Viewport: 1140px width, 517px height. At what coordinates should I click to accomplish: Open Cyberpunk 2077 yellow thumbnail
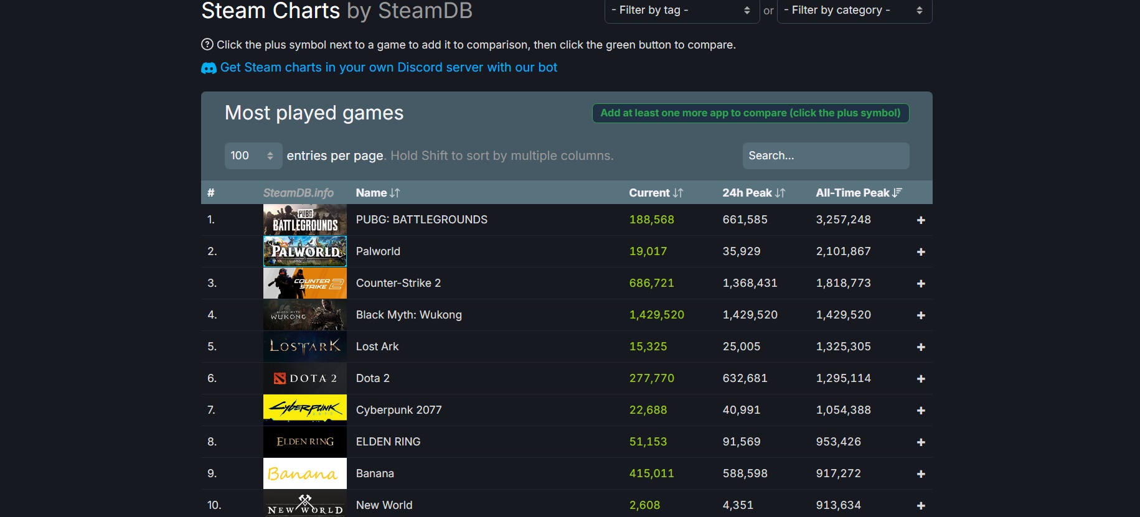(305, 410)
